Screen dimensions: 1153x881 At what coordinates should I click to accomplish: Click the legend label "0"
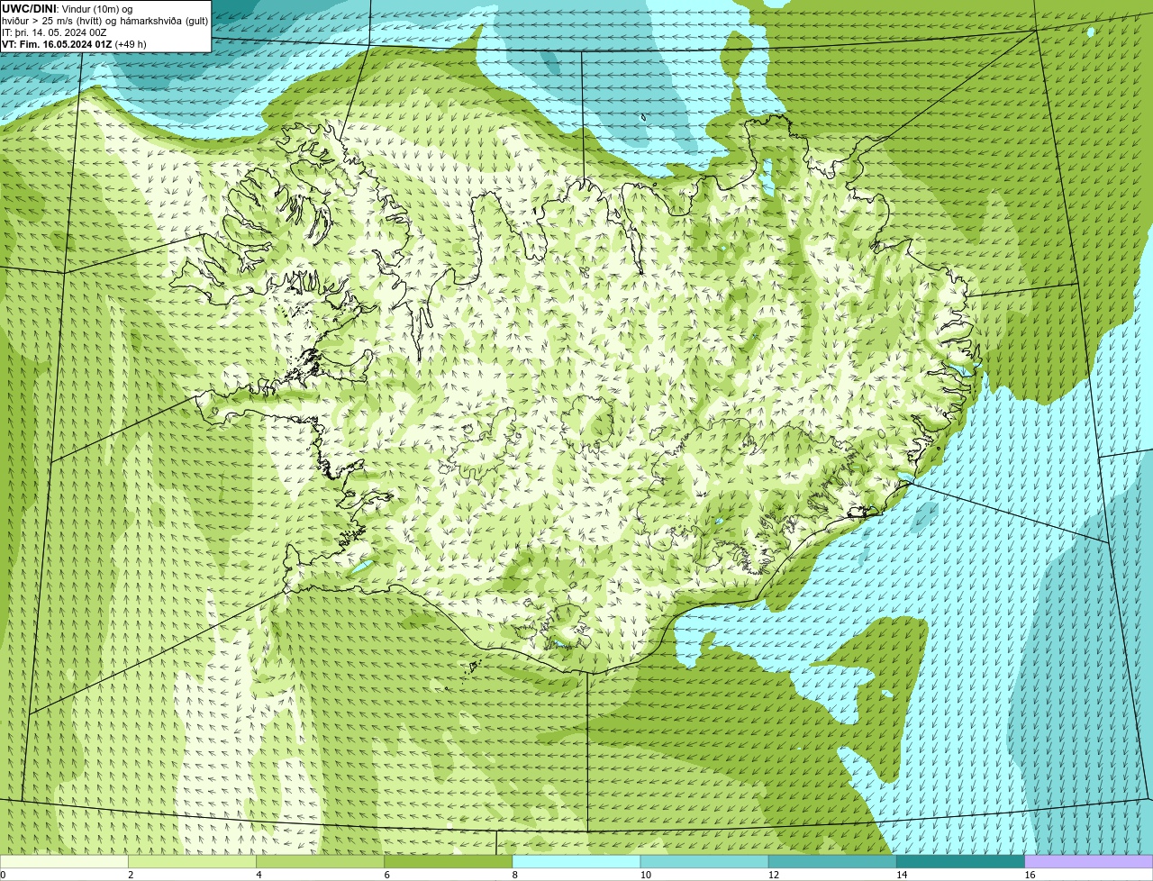3,875
